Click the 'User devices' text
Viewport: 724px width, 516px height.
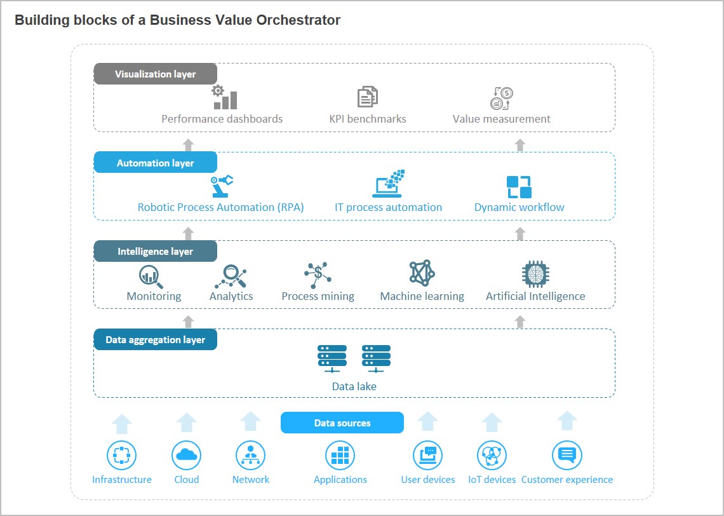coord(428,480)
